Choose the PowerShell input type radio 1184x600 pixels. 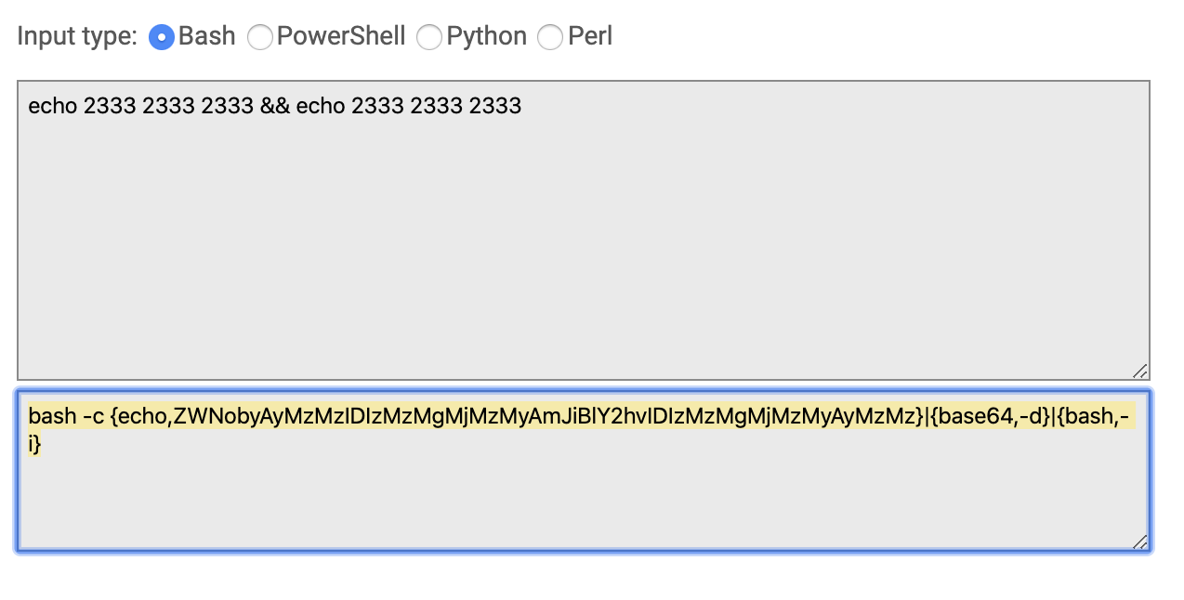point(260,37)
